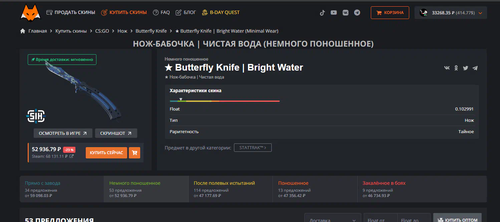Add knife to cart with cart icon
The image size is (500, 222).
coord(135,153)
